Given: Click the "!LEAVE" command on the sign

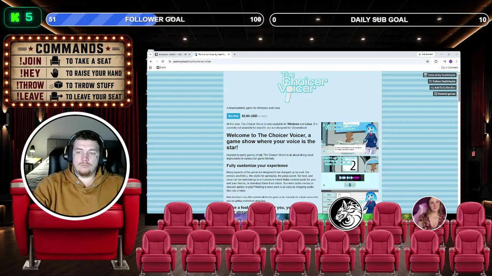Looking at the screenshot, I should point(30,97).
